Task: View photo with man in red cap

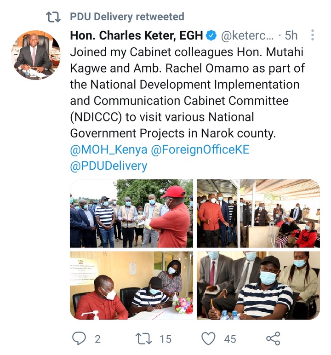Action: click(131, 213)
